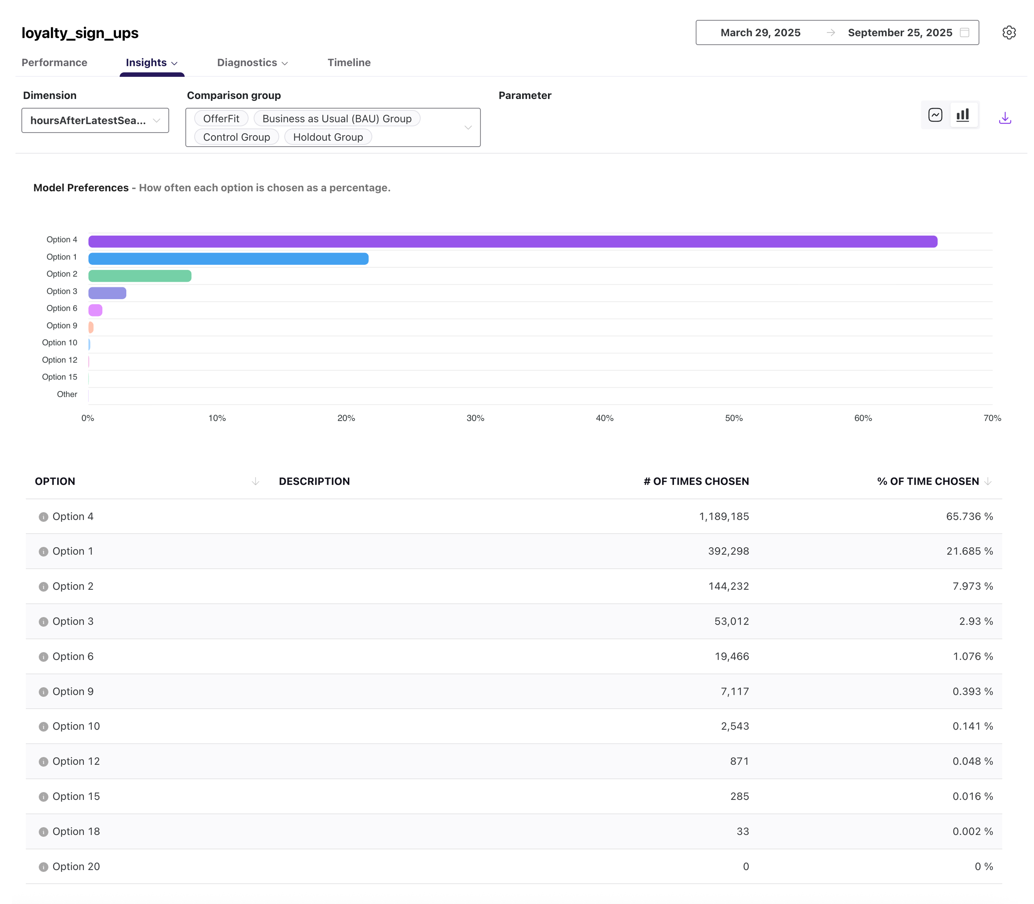Switch to the line chart view

pos(935,115)
